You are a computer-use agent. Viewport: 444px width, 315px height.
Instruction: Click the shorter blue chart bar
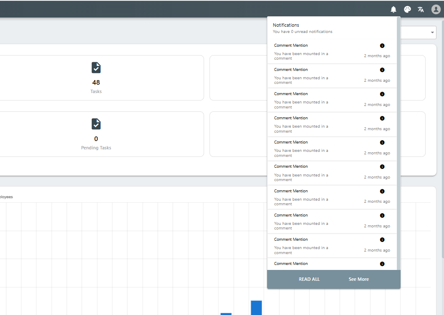tap(226, 313)
